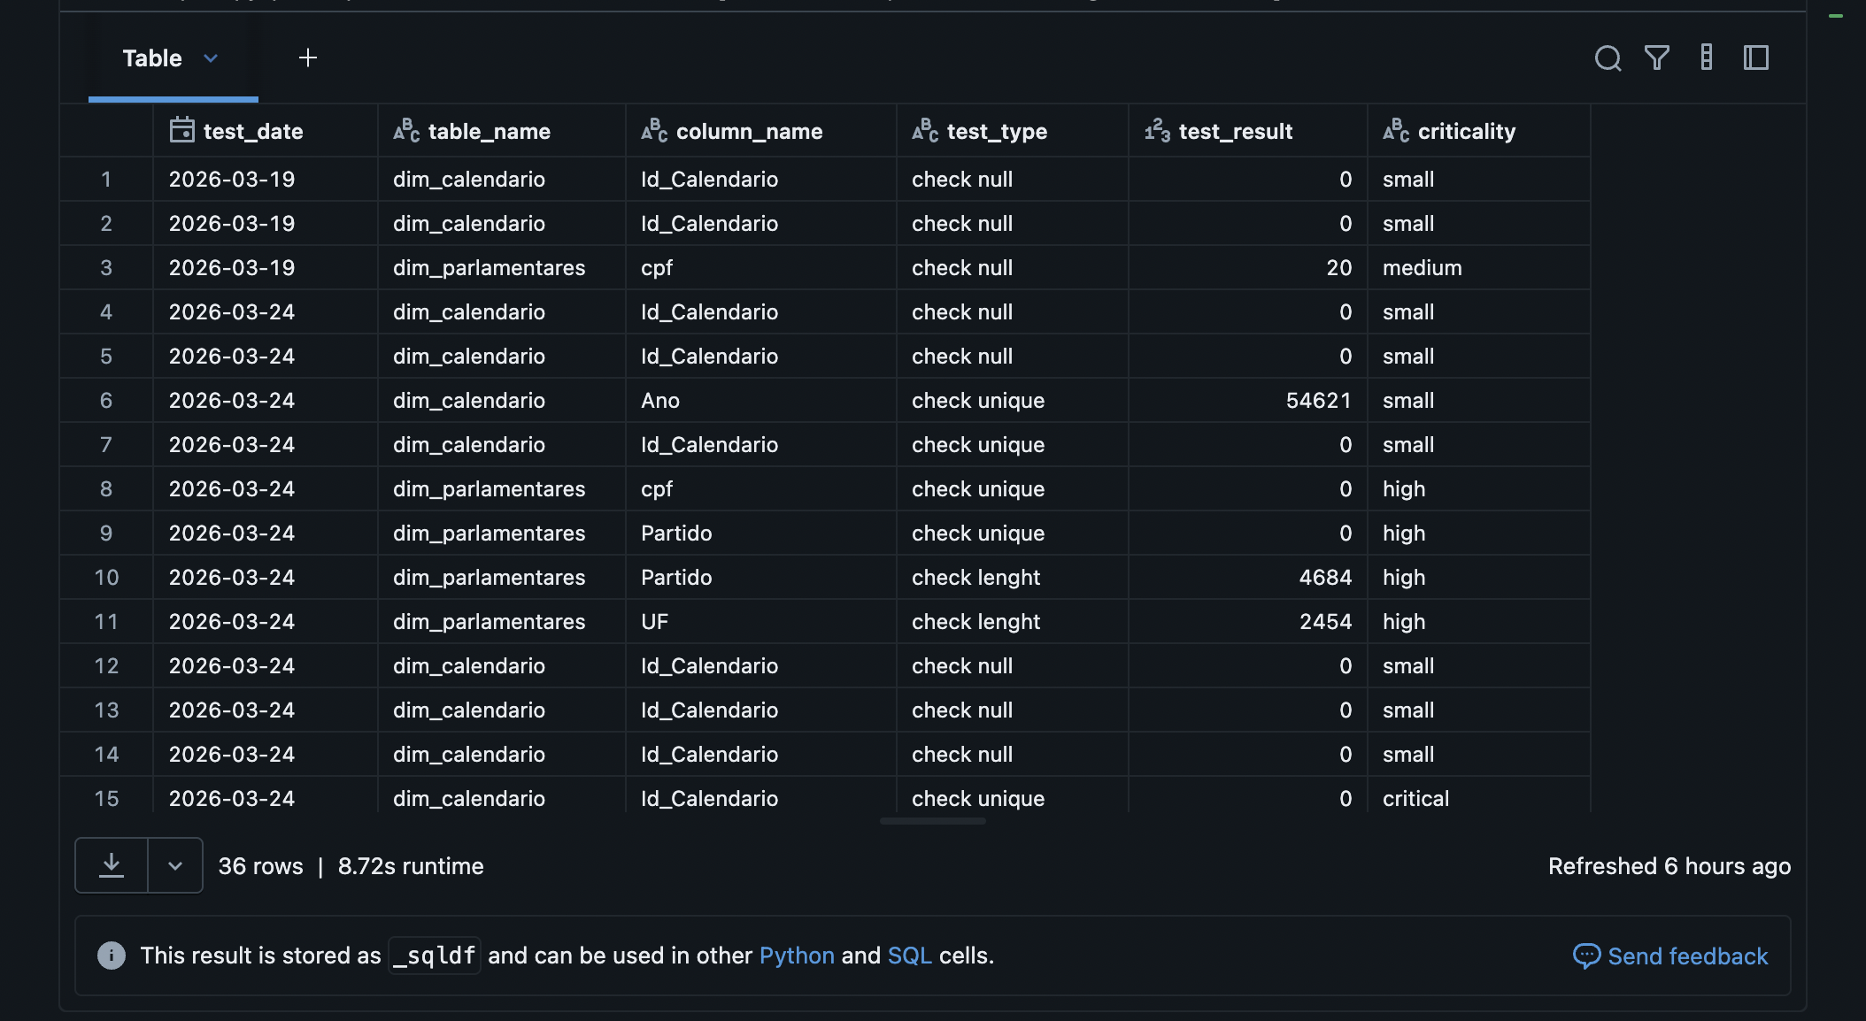Toggle the side panel layout icon
Image resolution: width=1866 pixels, height=1021 pixels.
(x=1756, y=58)
